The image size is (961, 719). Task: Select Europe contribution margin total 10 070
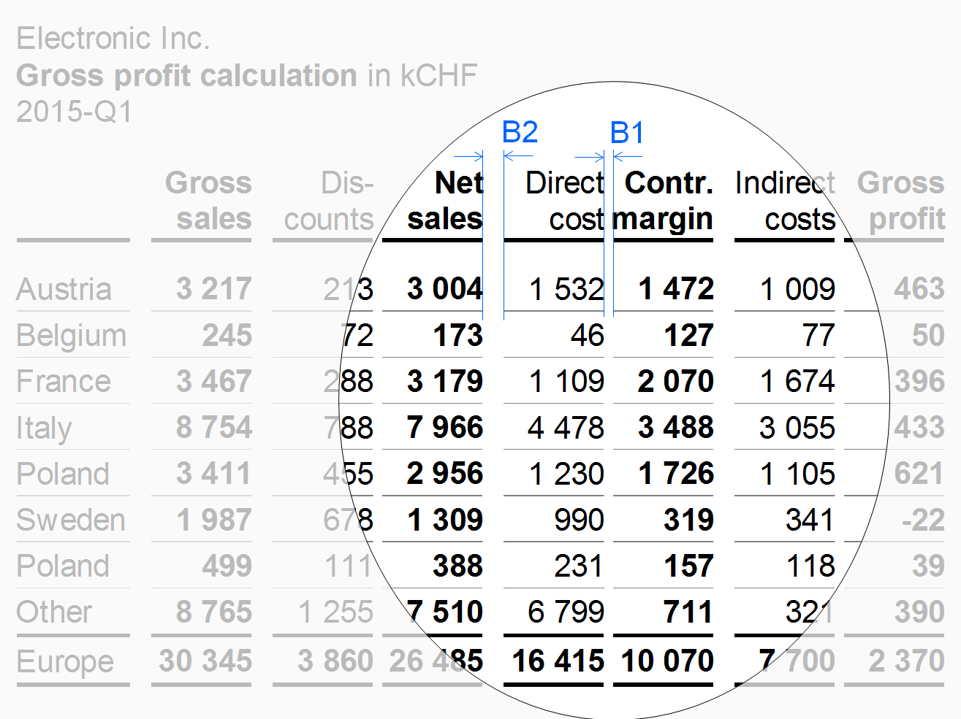(x=667, y=661)
